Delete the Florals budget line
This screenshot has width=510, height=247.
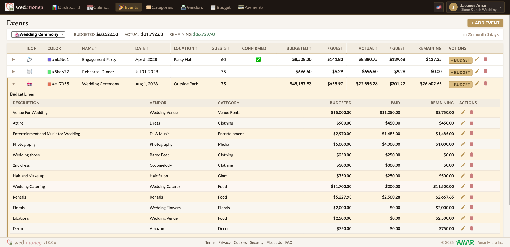click(x=472, y=208)
